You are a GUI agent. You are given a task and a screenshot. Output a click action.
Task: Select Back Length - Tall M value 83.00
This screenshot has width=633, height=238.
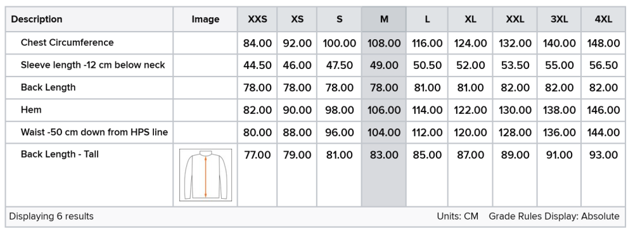(384, 155)
